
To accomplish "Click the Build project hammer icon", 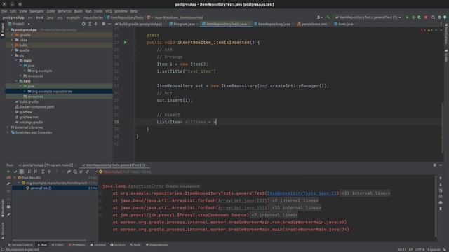I will tap(328, 17).
